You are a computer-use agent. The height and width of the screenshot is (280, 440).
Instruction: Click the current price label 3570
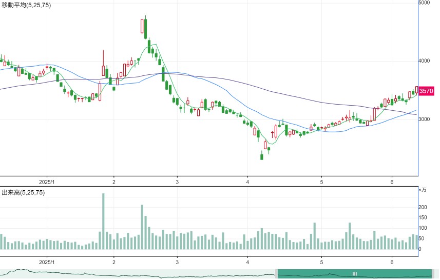pyautogui.click(x=426, y=91)
